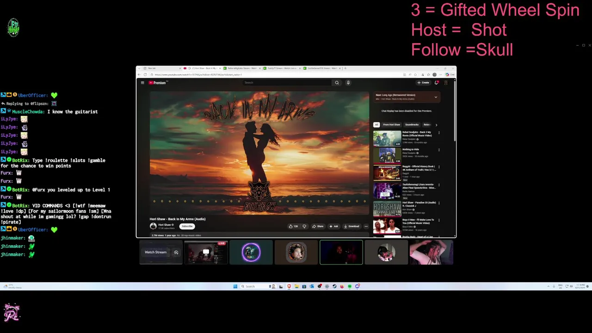Bookmark this page with star icon
592x333 pixels.
pyautogui.click(x=415, y=74)
